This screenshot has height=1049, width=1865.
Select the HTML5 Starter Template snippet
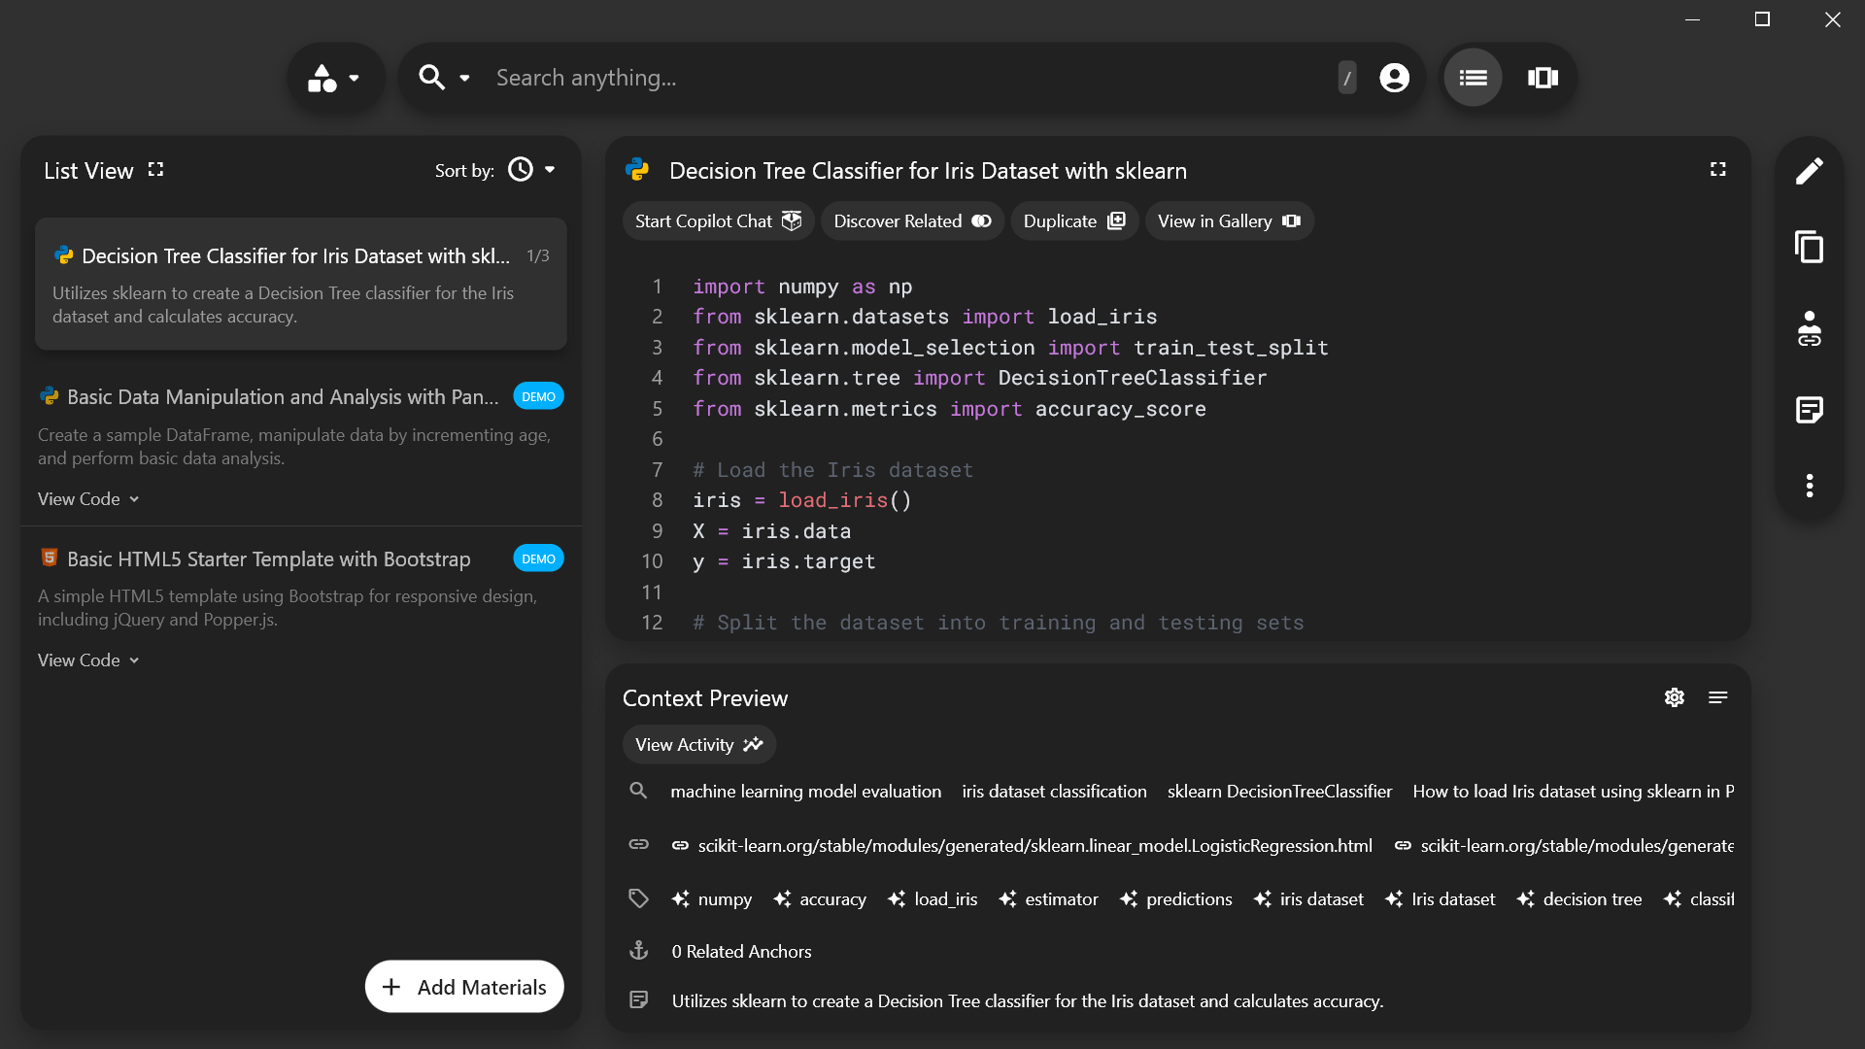[269, 559]
